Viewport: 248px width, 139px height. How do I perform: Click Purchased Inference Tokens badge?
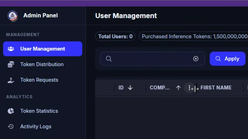(193, 36)
